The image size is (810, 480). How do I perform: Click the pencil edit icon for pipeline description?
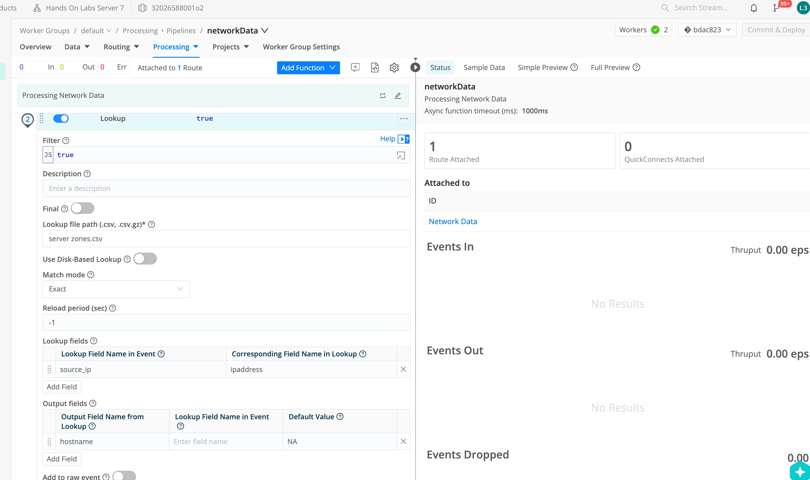(x=398, y=96)
